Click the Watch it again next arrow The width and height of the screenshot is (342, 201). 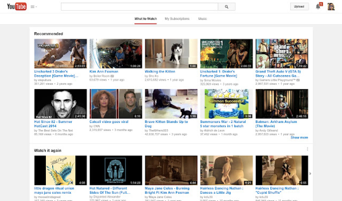pos(310,174)
